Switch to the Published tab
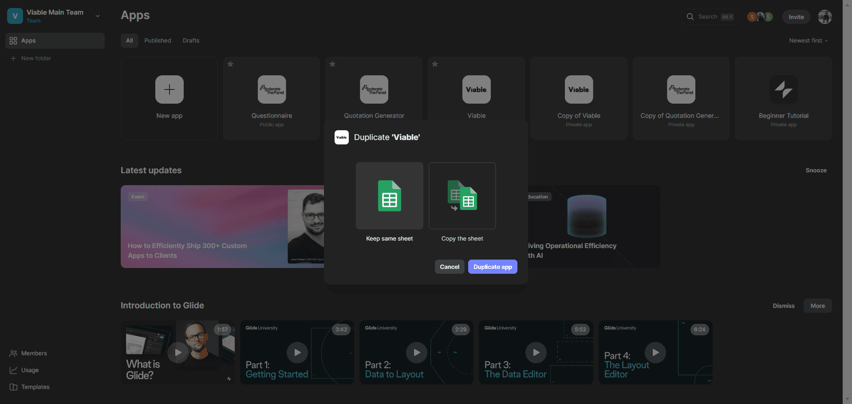Screen dimensions: 852x404 coord(158,40)
